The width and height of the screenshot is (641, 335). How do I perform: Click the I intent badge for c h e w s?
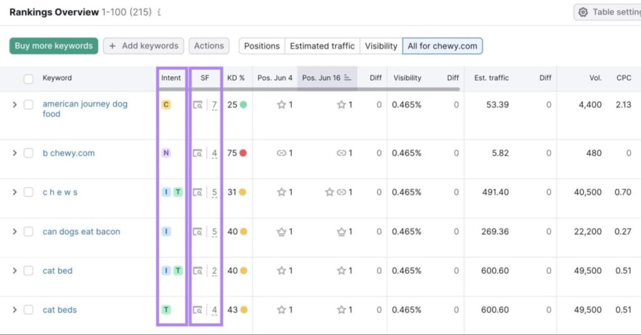pyautogui.click(x=166, y=192)
